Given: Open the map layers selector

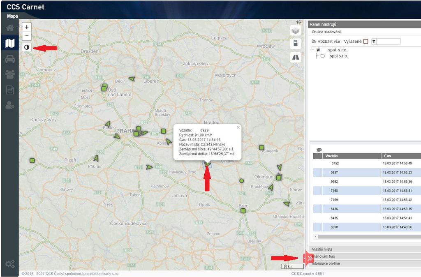Looking at the screenshot, I should click(x=295, y=30).
